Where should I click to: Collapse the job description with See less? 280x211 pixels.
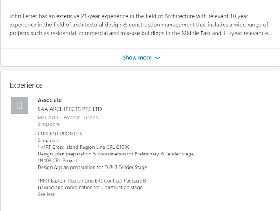point(46,194)
